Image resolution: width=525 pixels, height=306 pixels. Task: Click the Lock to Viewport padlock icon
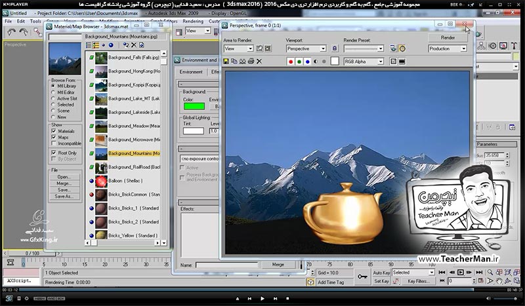tap(335, 48)
